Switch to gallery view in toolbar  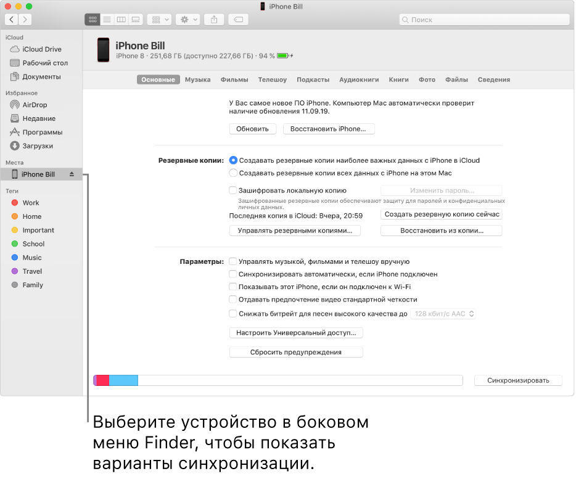pyautogui.click(x=136, y=20)
